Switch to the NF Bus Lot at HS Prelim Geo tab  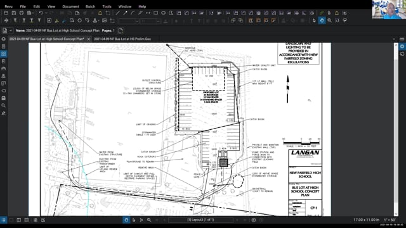click(122, 39)
